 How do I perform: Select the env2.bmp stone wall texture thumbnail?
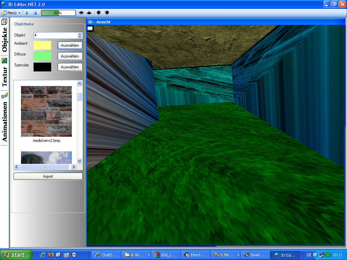(46, 111)
